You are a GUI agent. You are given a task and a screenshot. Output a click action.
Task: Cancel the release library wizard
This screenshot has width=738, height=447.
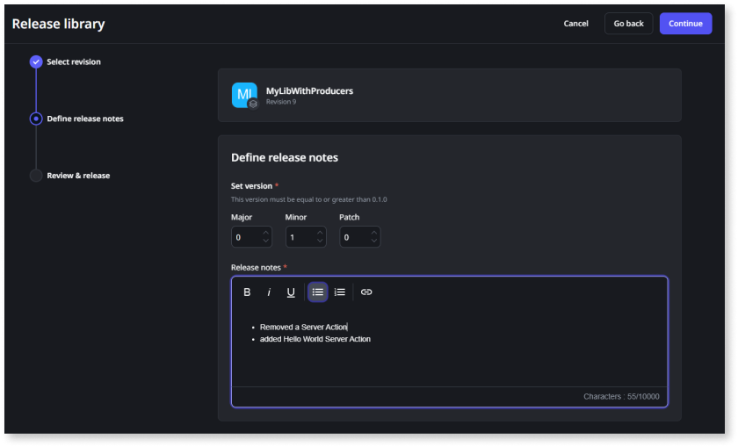coord(575,24)
